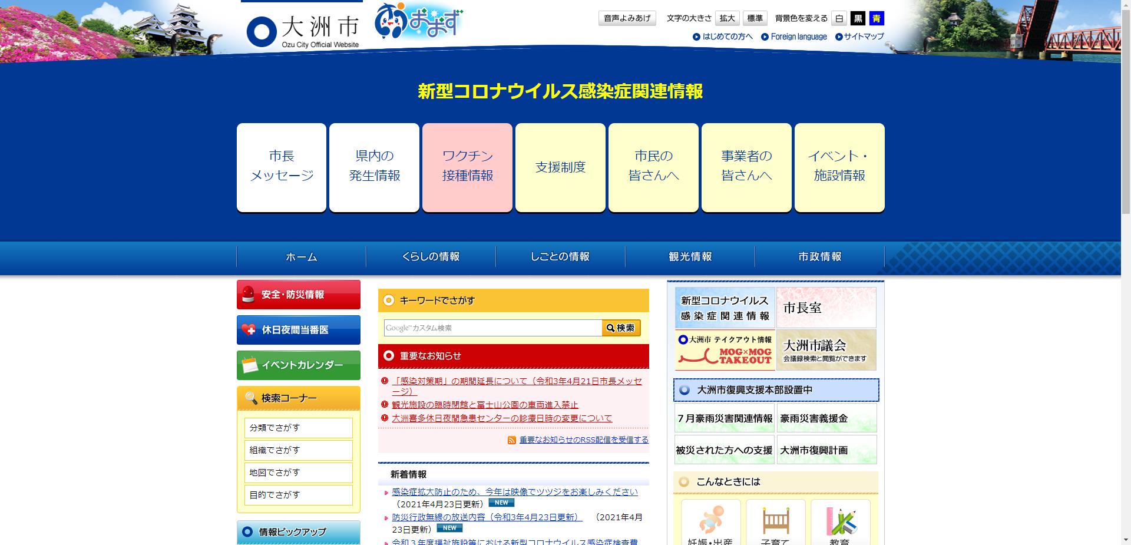Viewport: 1131px width, 545px height.
Task: Open the 教育 stationery icon
Action: (x=841, y=521)
